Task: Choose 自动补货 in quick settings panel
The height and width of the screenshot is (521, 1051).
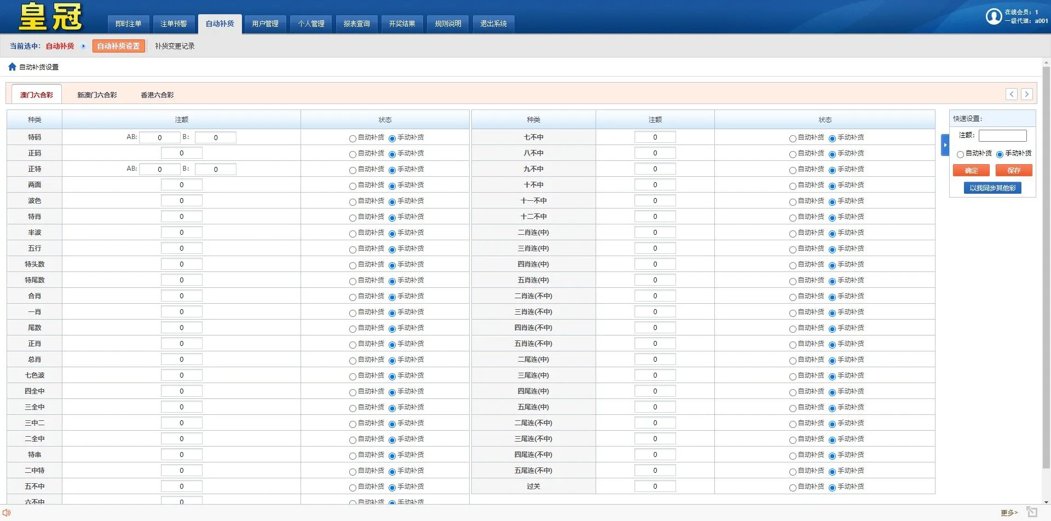Action: 960,154
